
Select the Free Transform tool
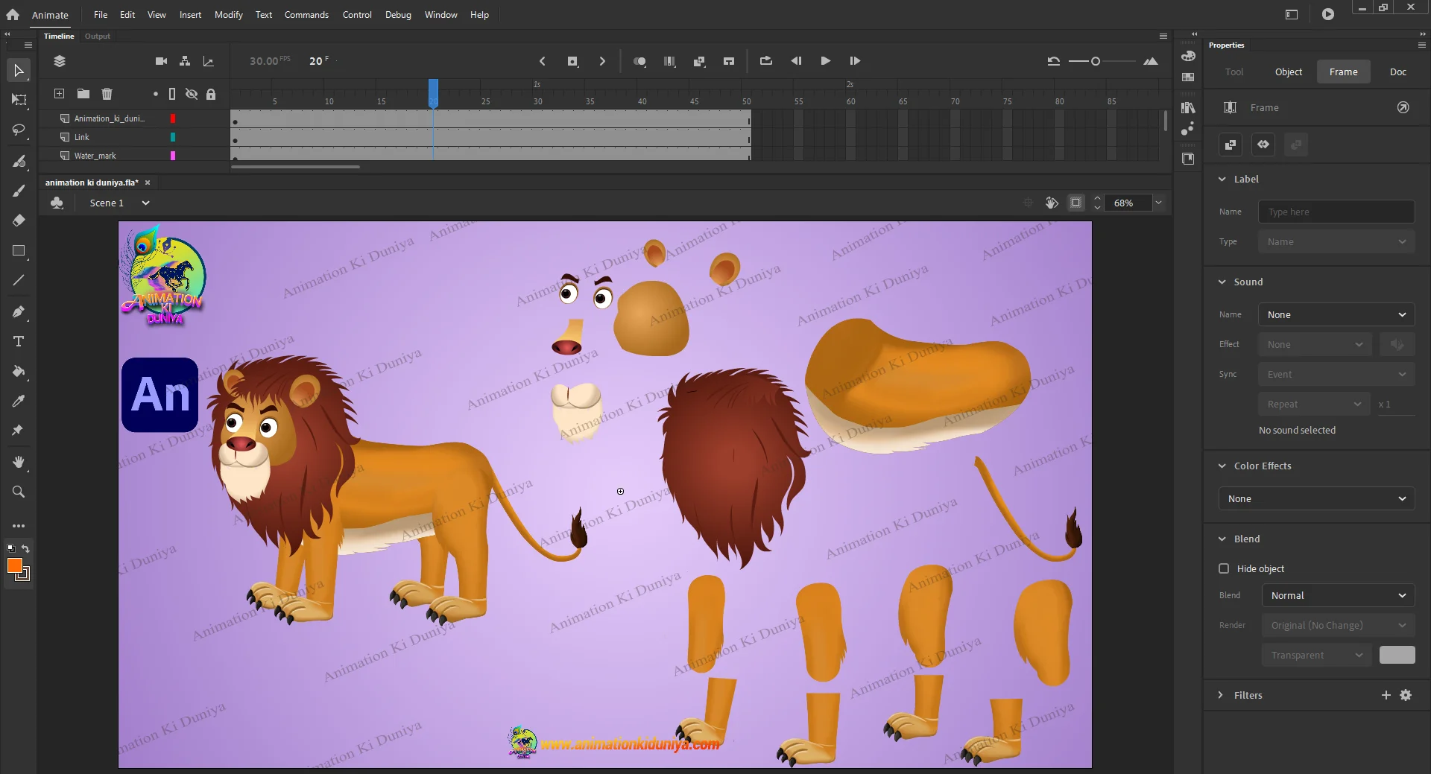click(x=19, y=100)
